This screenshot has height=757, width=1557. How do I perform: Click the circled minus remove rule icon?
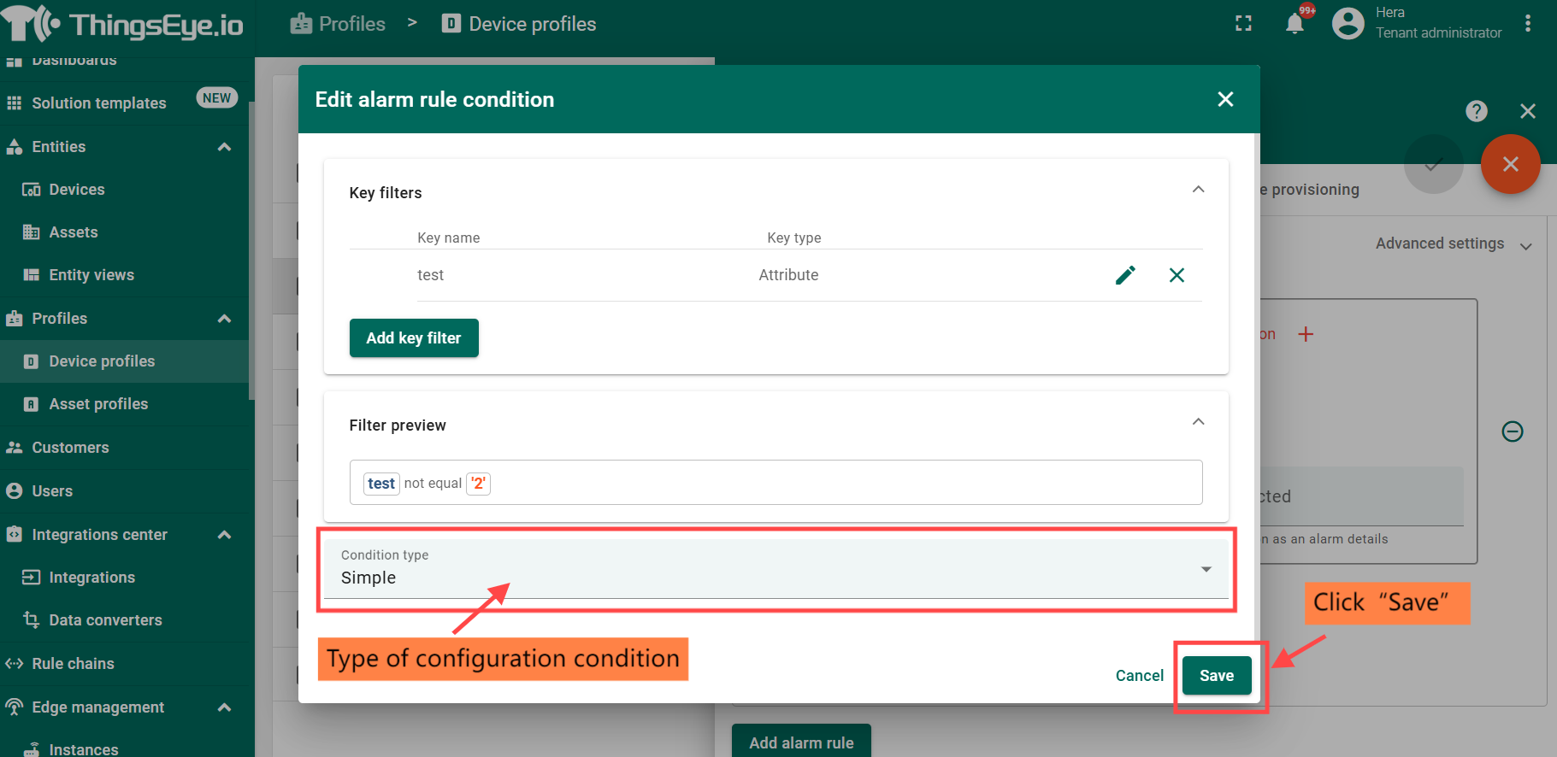(x=1512, y=431)
